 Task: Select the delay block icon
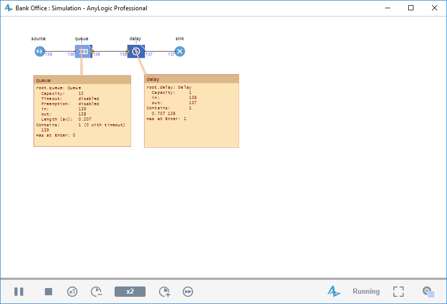point(136,52)
